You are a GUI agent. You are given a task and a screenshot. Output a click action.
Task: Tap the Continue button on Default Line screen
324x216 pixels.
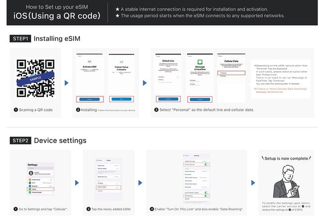coord(168,99)
